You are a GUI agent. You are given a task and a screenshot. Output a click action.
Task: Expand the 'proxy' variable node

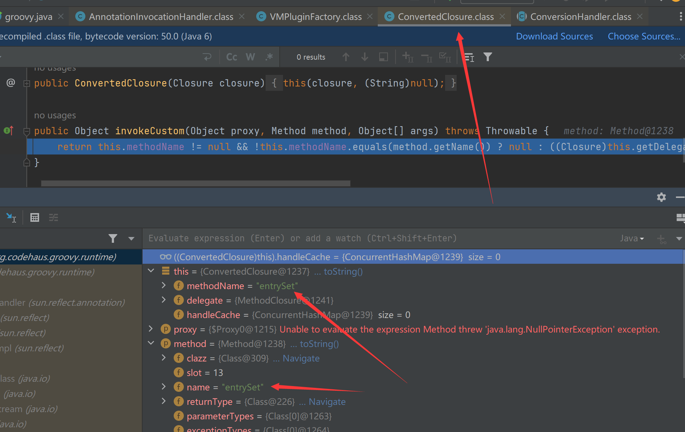(x=151, y=329)
